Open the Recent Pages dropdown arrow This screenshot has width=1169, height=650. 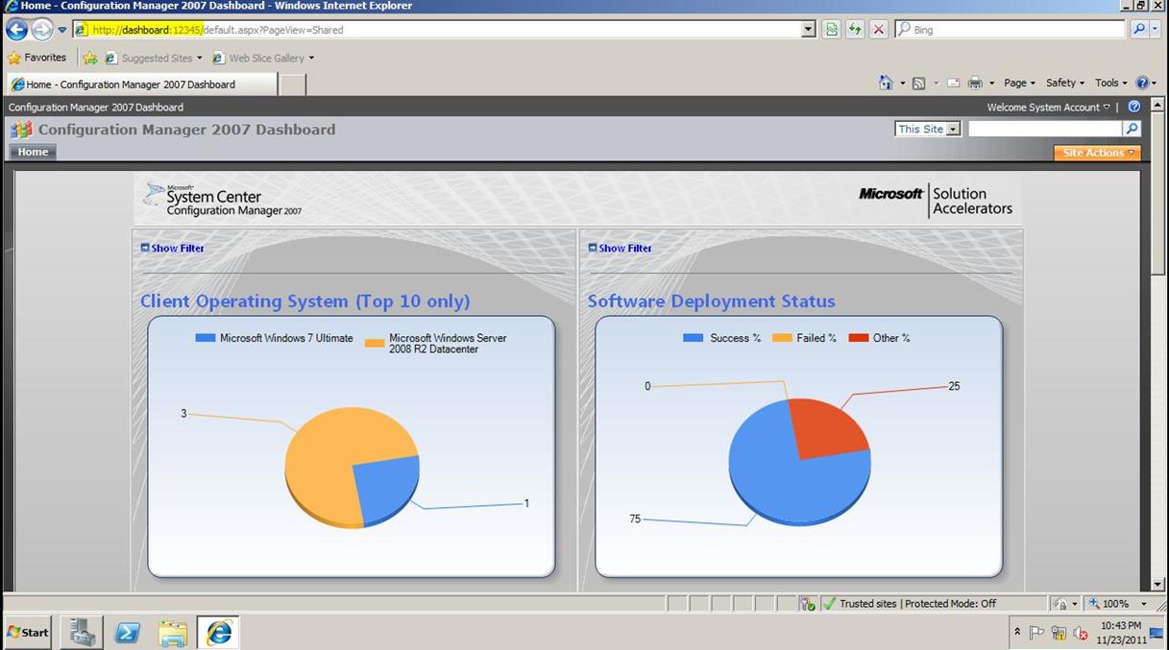click(x=61, y=30)
